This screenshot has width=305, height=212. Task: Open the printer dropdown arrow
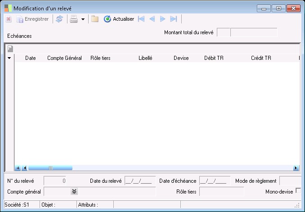[83, 19]
